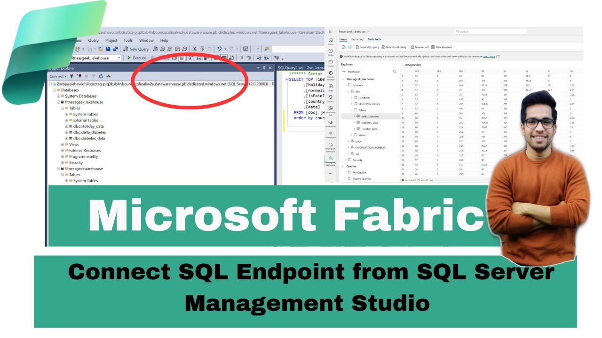
Task: Click the AGE column header in Data preview
Action: tap(417, 71)
